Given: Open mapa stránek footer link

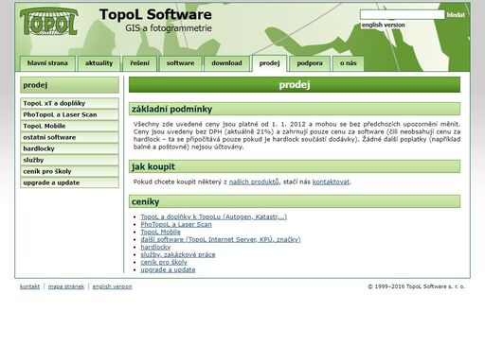Looking at the screenshot, I should pos(66,286).
